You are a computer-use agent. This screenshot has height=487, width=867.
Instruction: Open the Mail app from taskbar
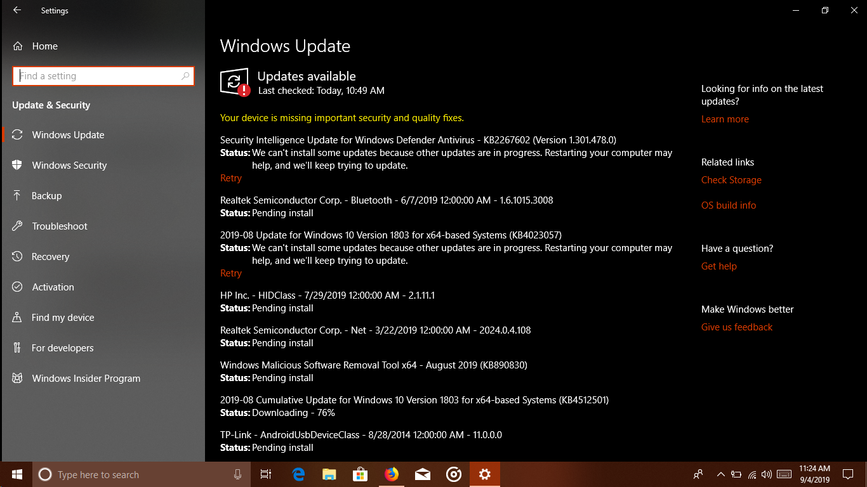(x=422, y=474)
